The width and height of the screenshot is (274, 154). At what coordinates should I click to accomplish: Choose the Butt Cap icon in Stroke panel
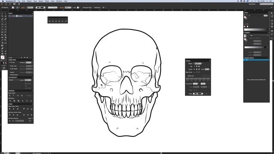click(x=194, y=66)
